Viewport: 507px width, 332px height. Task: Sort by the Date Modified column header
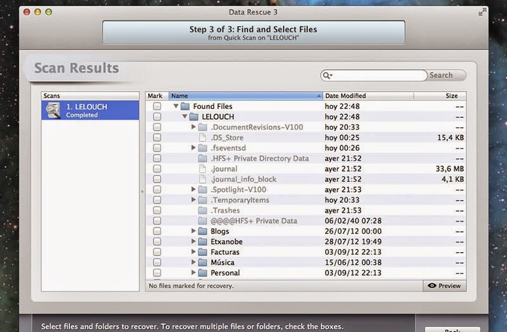(368, 96)
